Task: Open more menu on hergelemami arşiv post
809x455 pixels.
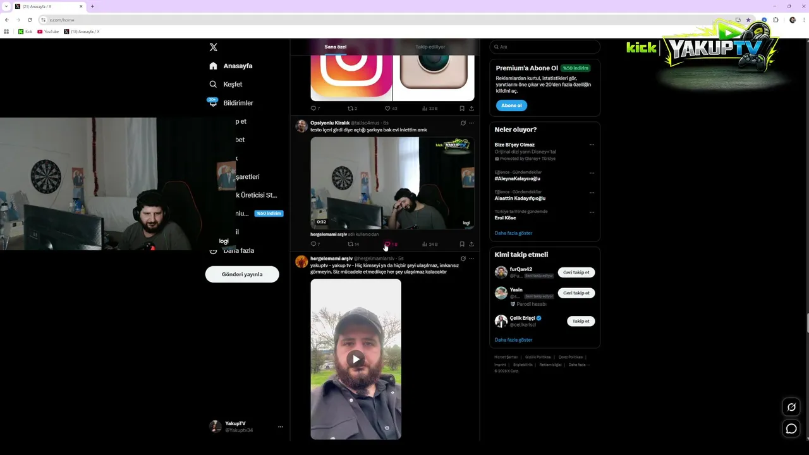Action: pos(471,258)
